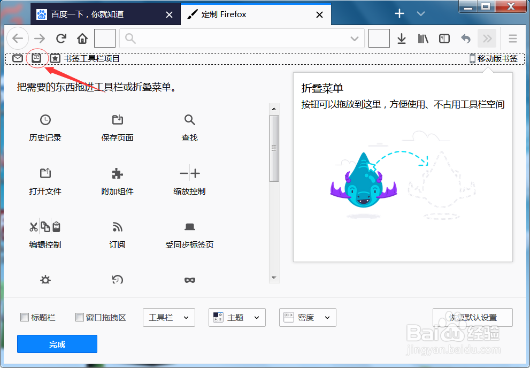Enable the 窗口拖拽区 checkbox
The width and height of the screenshot is (530, 368).
[80, 317]
